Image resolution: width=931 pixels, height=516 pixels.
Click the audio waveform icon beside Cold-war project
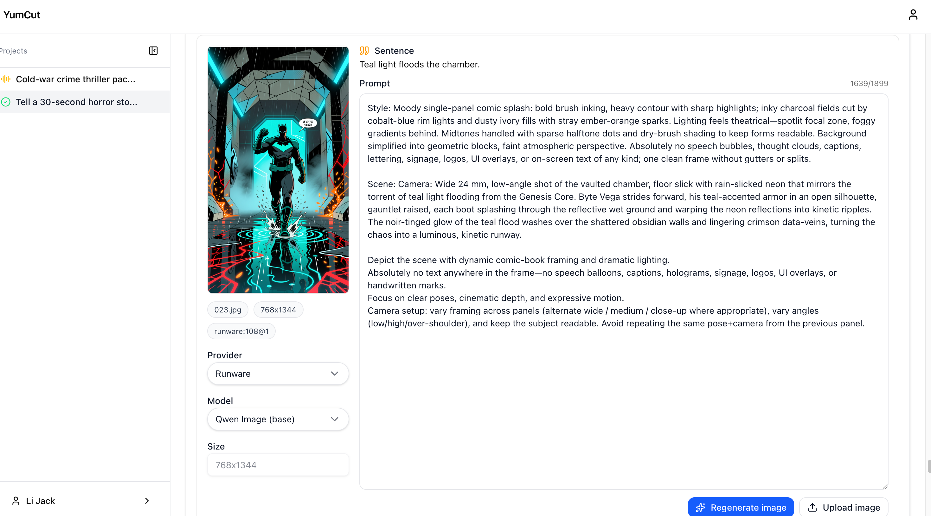(x=6, y=79)
